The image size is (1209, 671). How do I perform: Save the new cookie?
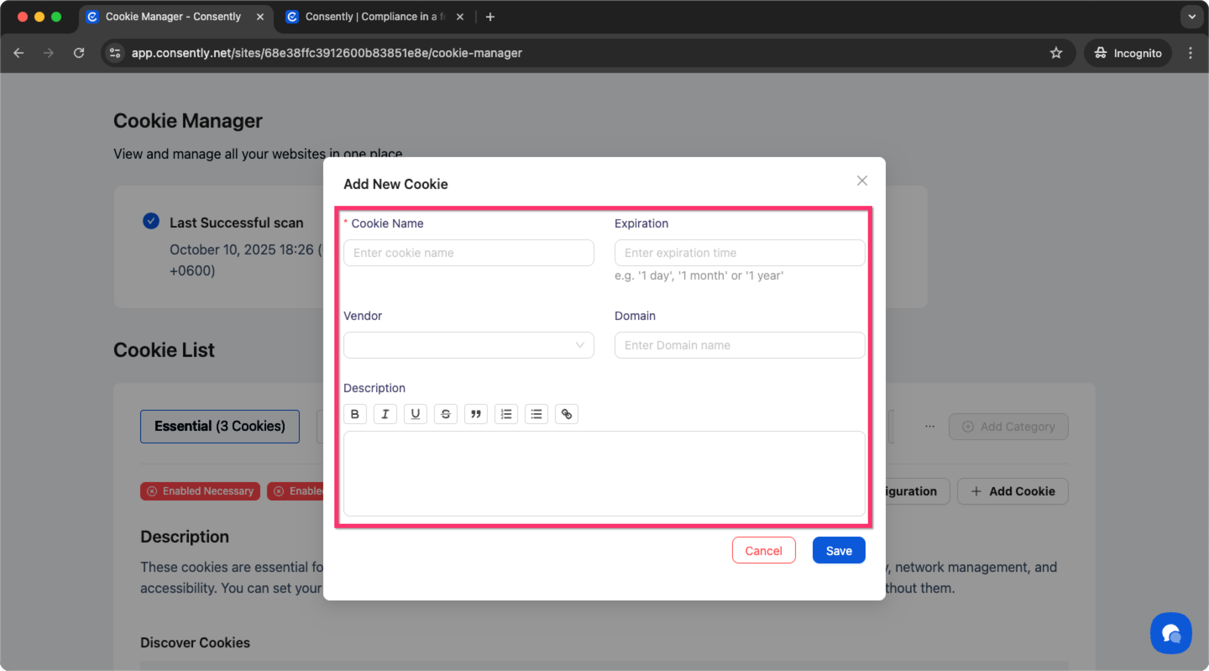pyautogui.click(x=838, y=550)
